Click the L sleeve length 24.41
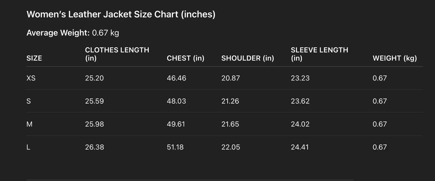435x181 pixels. pos(300,147)
